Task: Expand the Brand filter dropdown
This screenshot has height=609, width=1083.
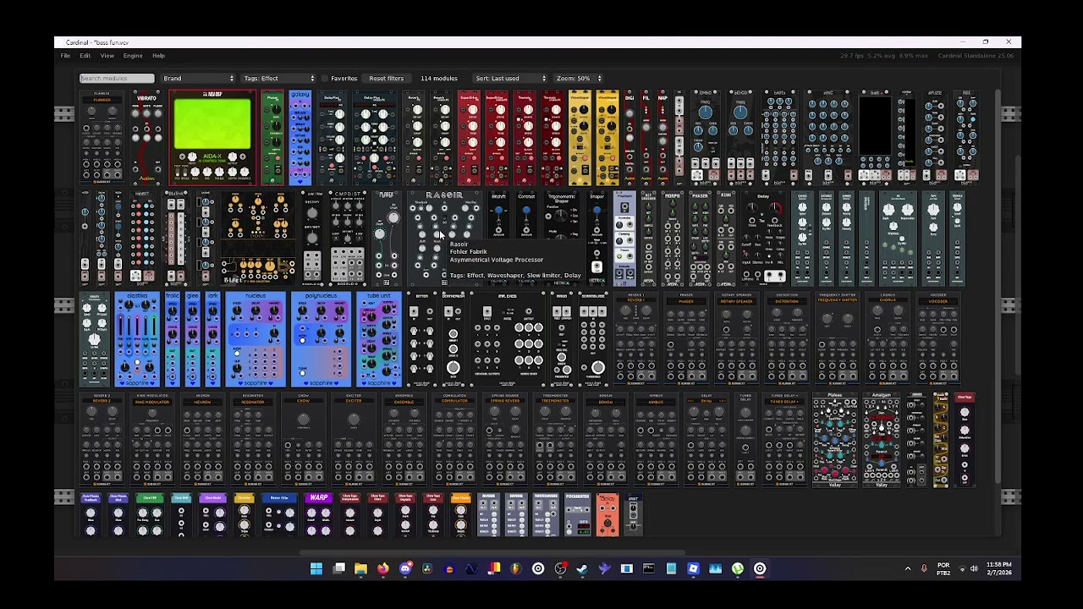Action: pyautogui.click(x=199, y=79)
